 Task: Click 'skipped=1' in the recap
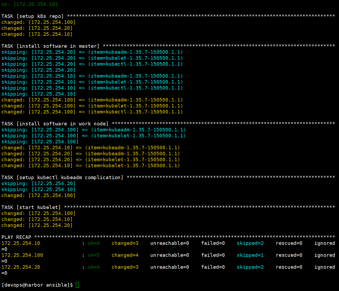coord(250,255)
